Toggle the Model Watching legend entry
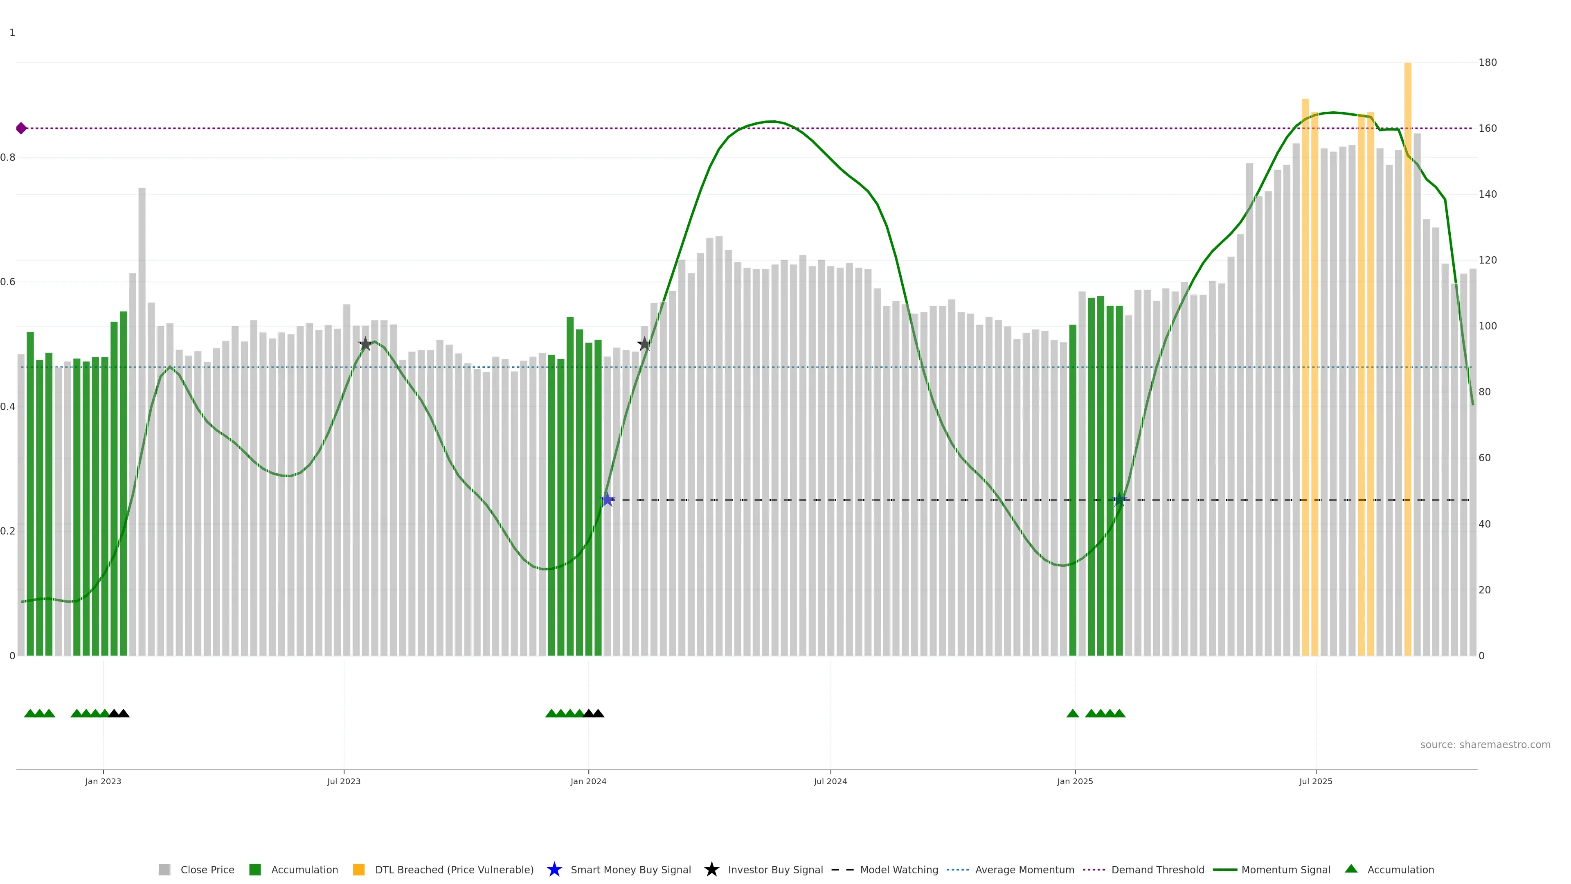 pyautogui.click(x=898, y=869)
